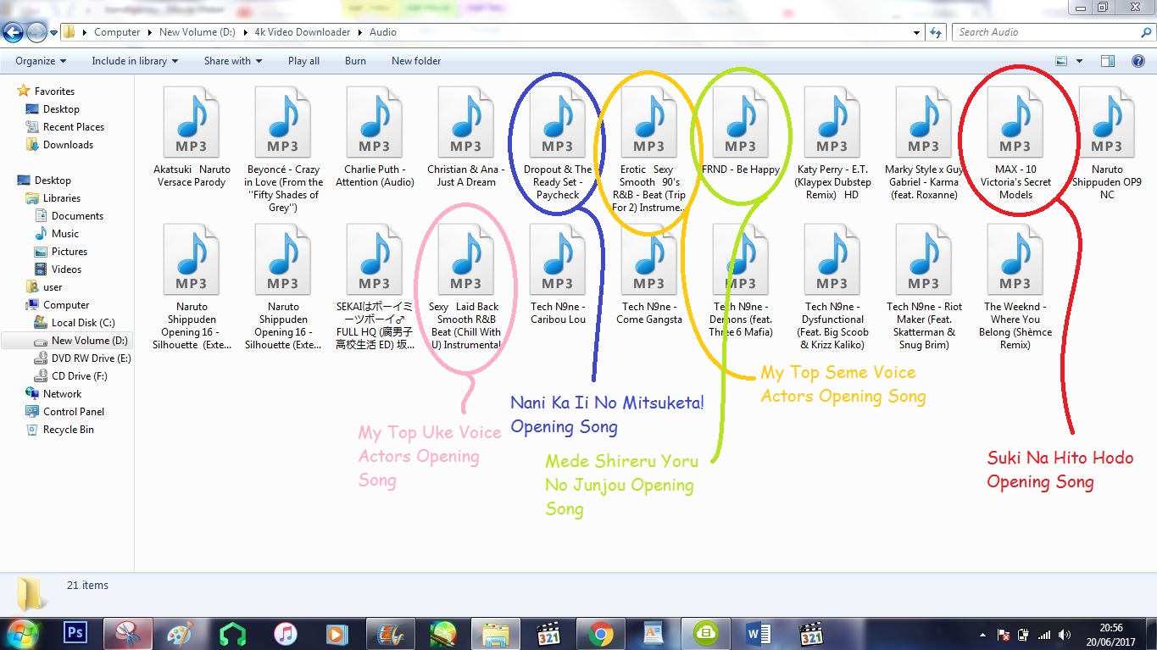This screenshot has height=650, width=1157.
Task: Open Recycle Bin in the sidebar
Action: [69, 430]
